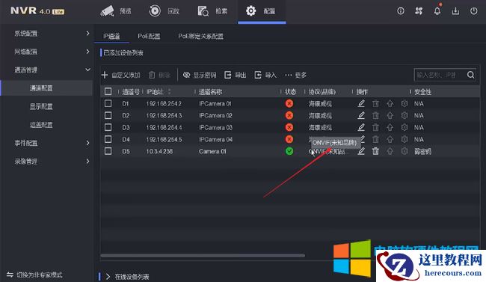The height and width of the screenshot is (282, 486).
Task: Open the playback (回放) tab
Action: pos(164,11)
